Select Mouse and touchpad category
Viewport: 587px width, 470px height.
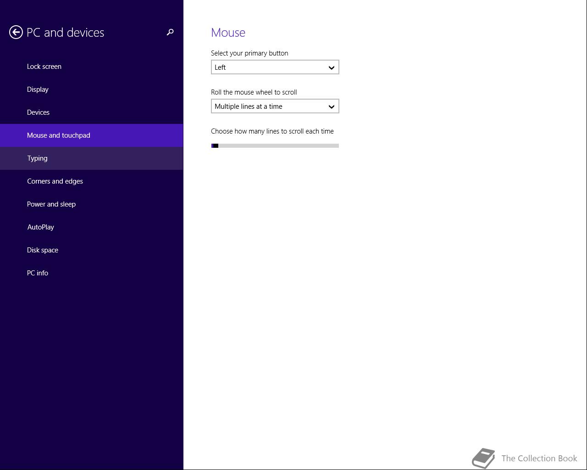click(92, 135)
